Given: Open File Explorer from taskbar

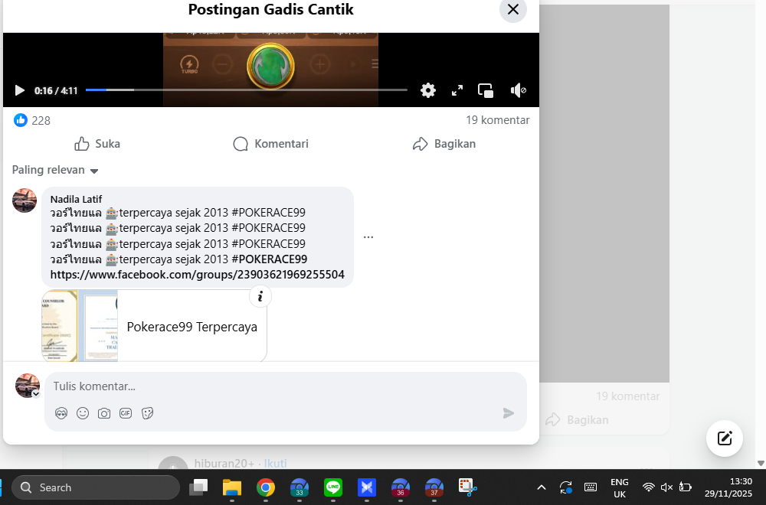Looking at the screenshot, I should (232, 487).
